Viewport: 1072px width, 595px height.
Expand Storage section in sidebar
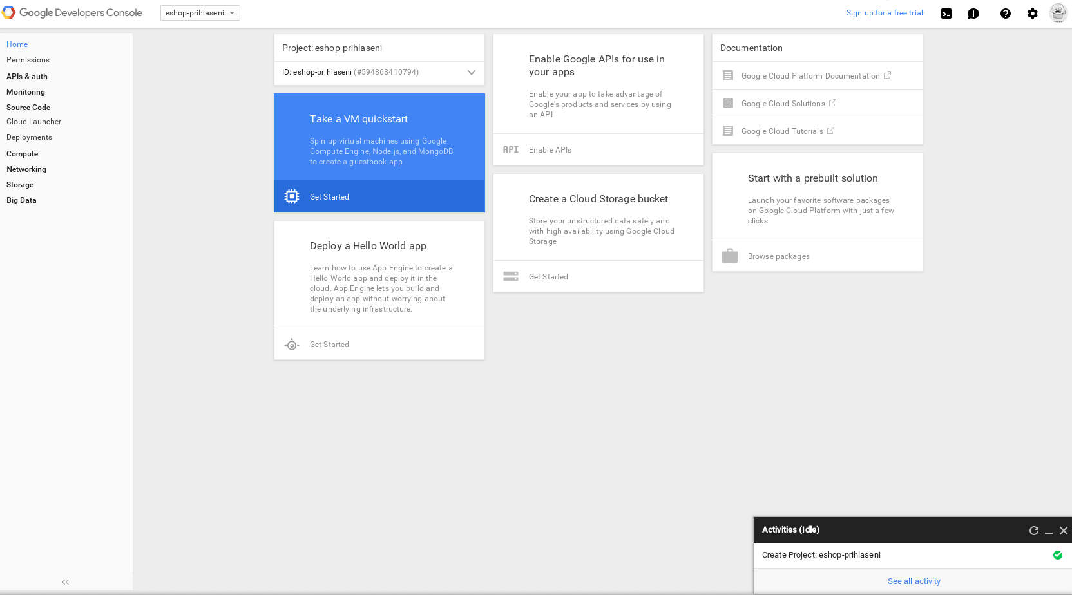pos(20,185)
